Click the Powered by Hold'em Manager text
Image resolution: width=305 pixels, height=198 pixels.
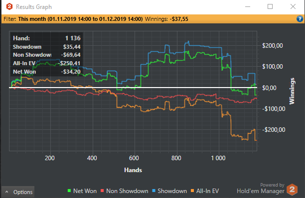pyautogui.click(x=261, y=189)
